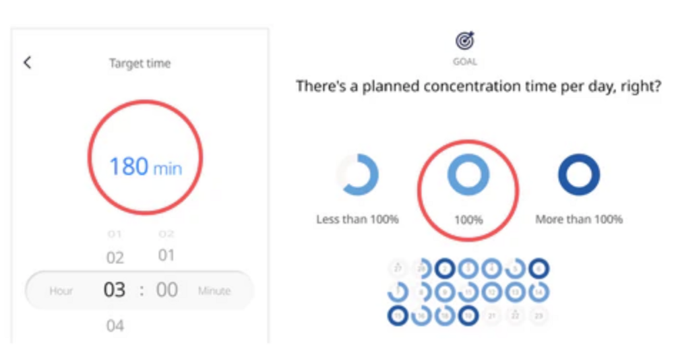Viewport: 674px width, 355px height.
Task: Click the GOAL target icon
Action: click(x=464, y=41)
